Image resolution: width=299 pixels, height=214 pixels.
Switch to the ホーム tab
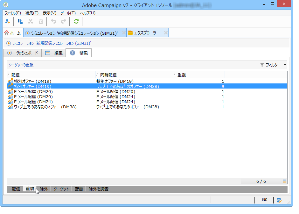(13, 33)
